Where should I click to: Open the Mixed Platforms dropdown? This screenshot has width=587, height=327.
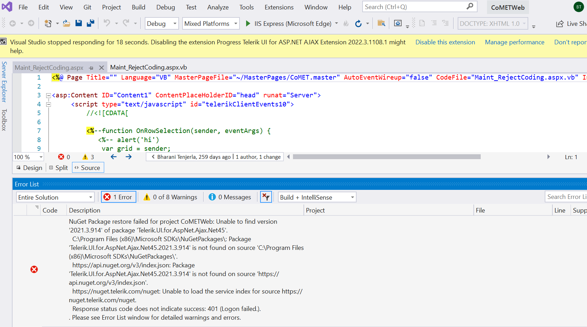coord(211,23)
